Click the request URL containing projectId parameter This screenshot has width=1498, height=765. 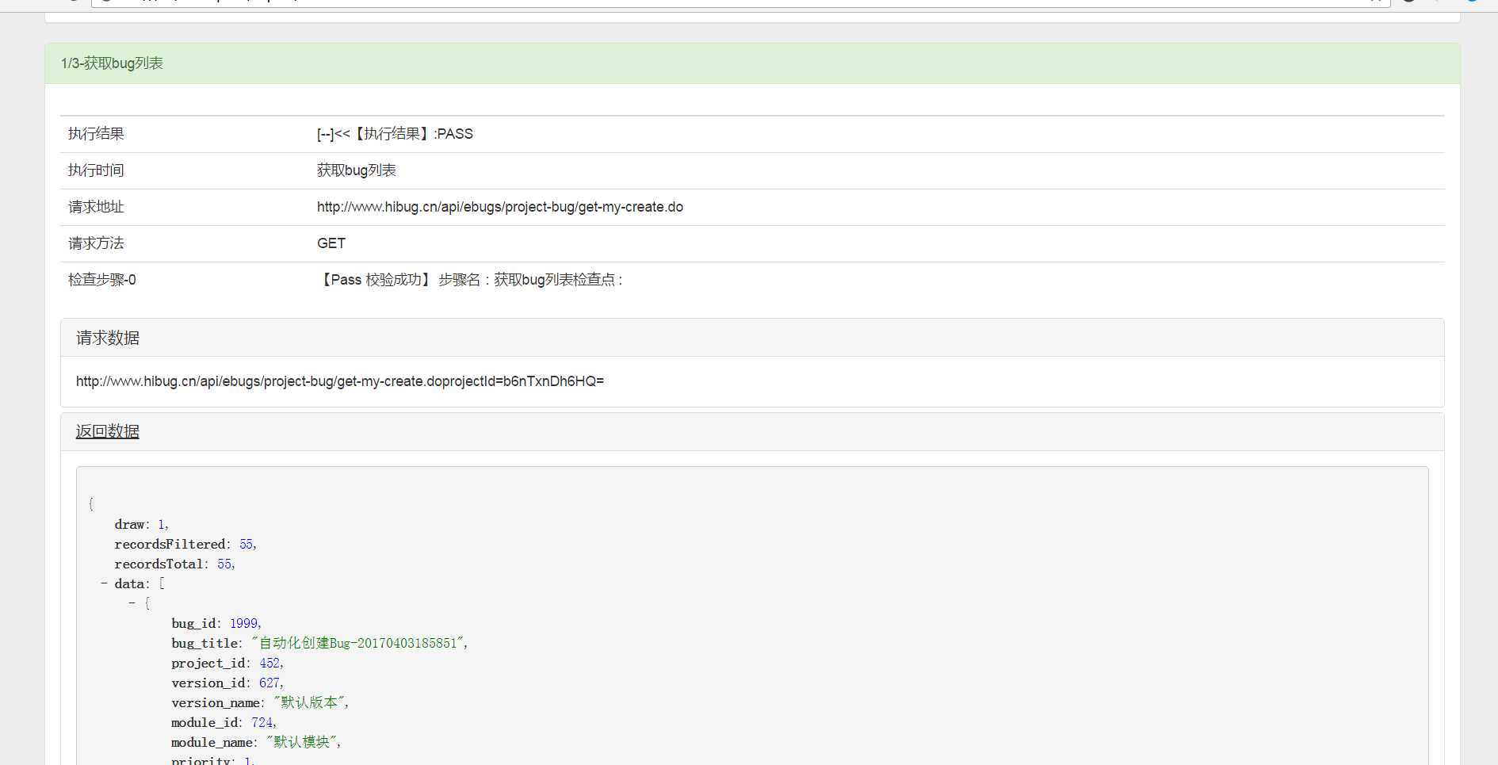pos(339,381)
